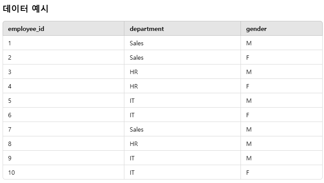Click the Sales cell for employee 2
The image size is (324, 183).
point(183,58)
